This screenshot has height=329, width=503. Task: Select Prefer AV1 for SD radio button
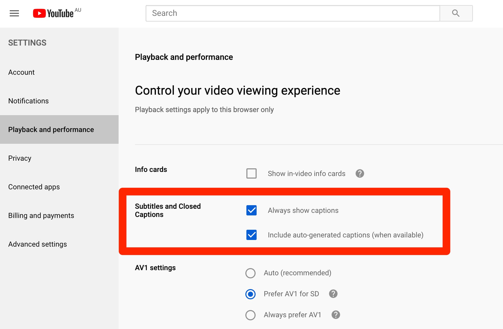pos(250,294)
